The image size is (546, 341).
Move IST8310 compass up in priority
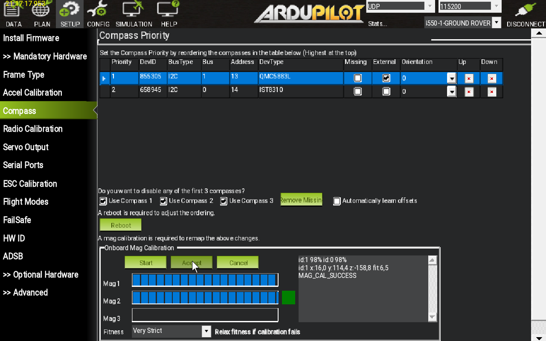click(469, 92)
